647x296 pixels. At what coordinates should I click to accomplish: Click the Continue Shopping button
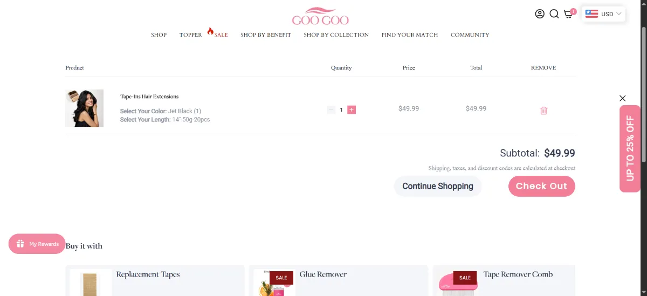pyautogui.click(x=438, y=186)
